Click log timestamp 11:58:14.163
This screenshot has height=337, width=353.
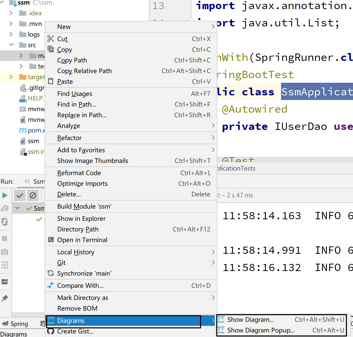tap(262, 216)
